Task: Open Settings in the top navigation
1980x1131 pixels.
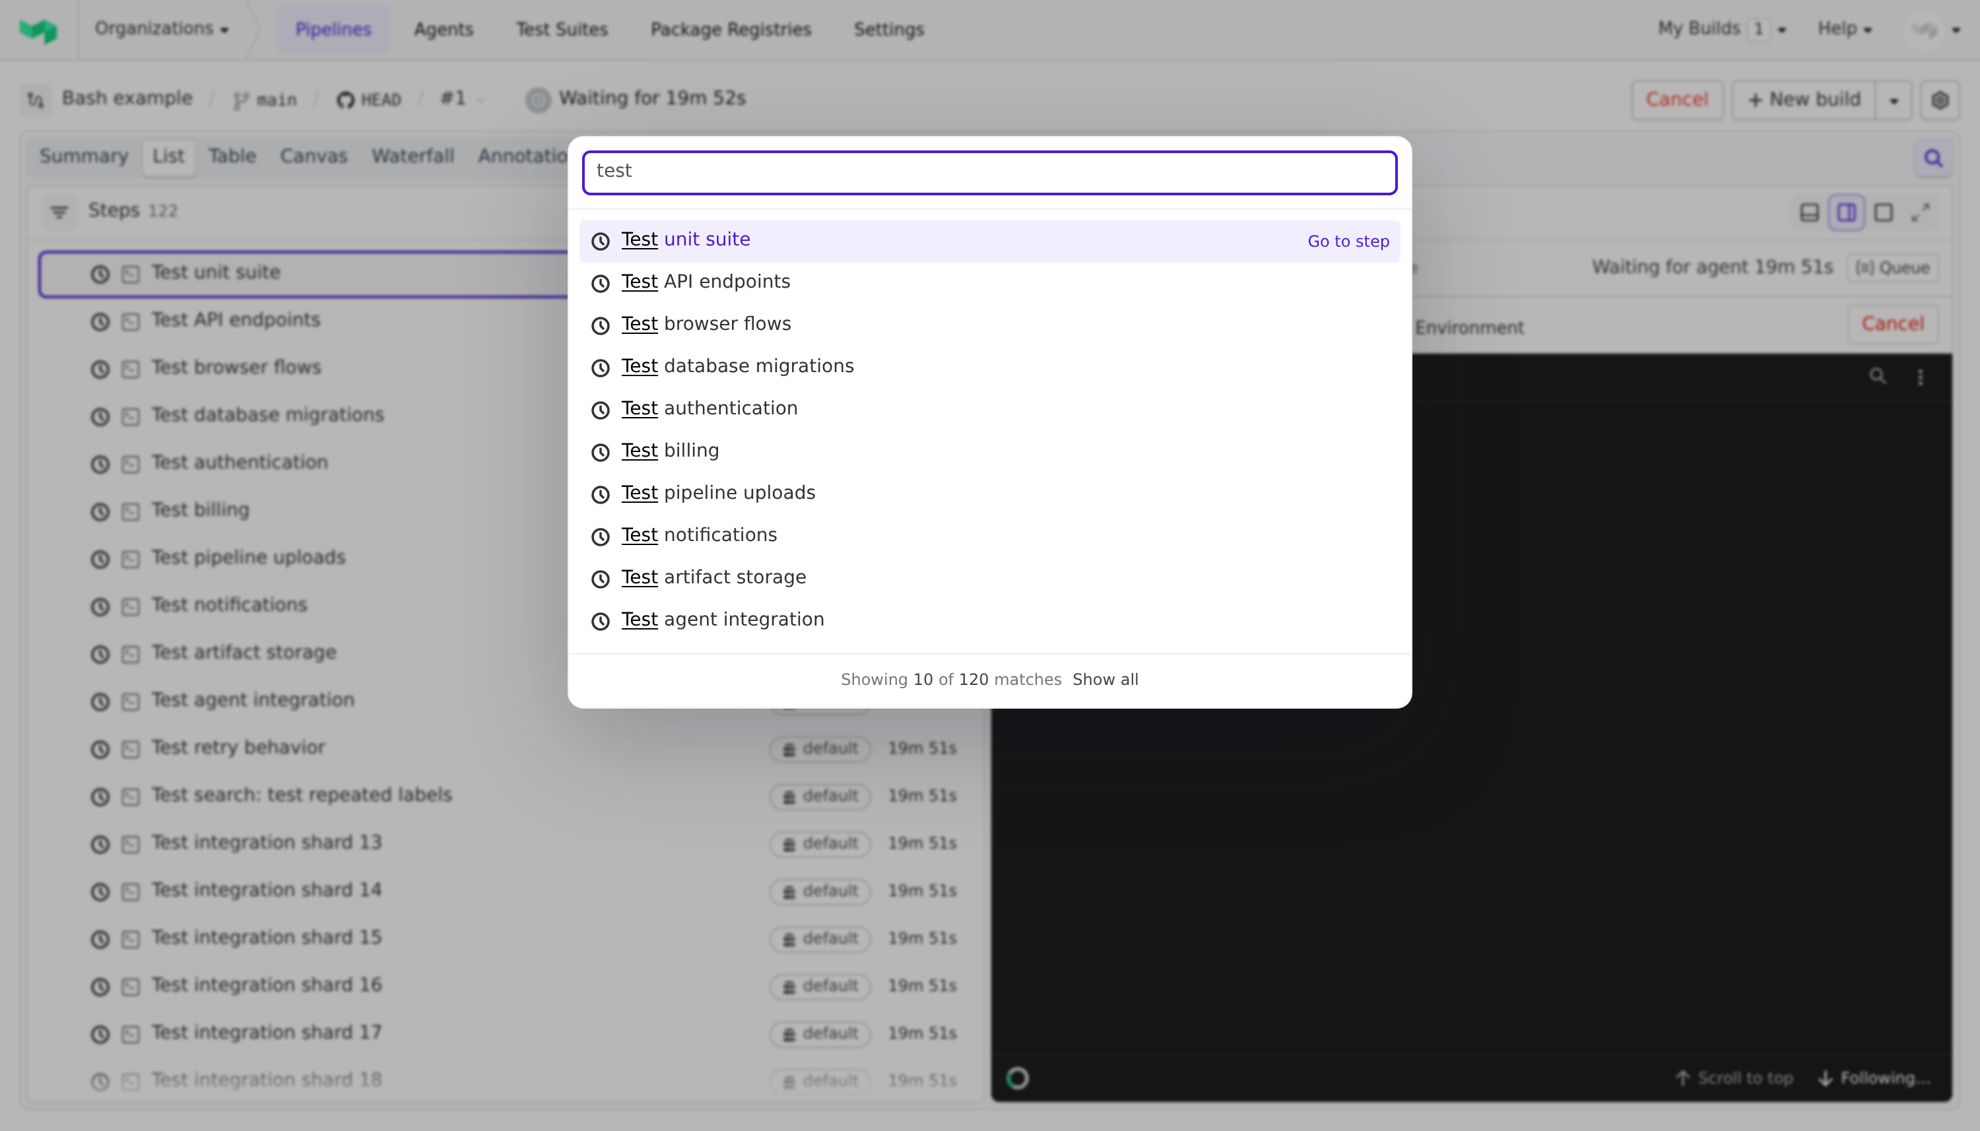Action: pos(888,30)
